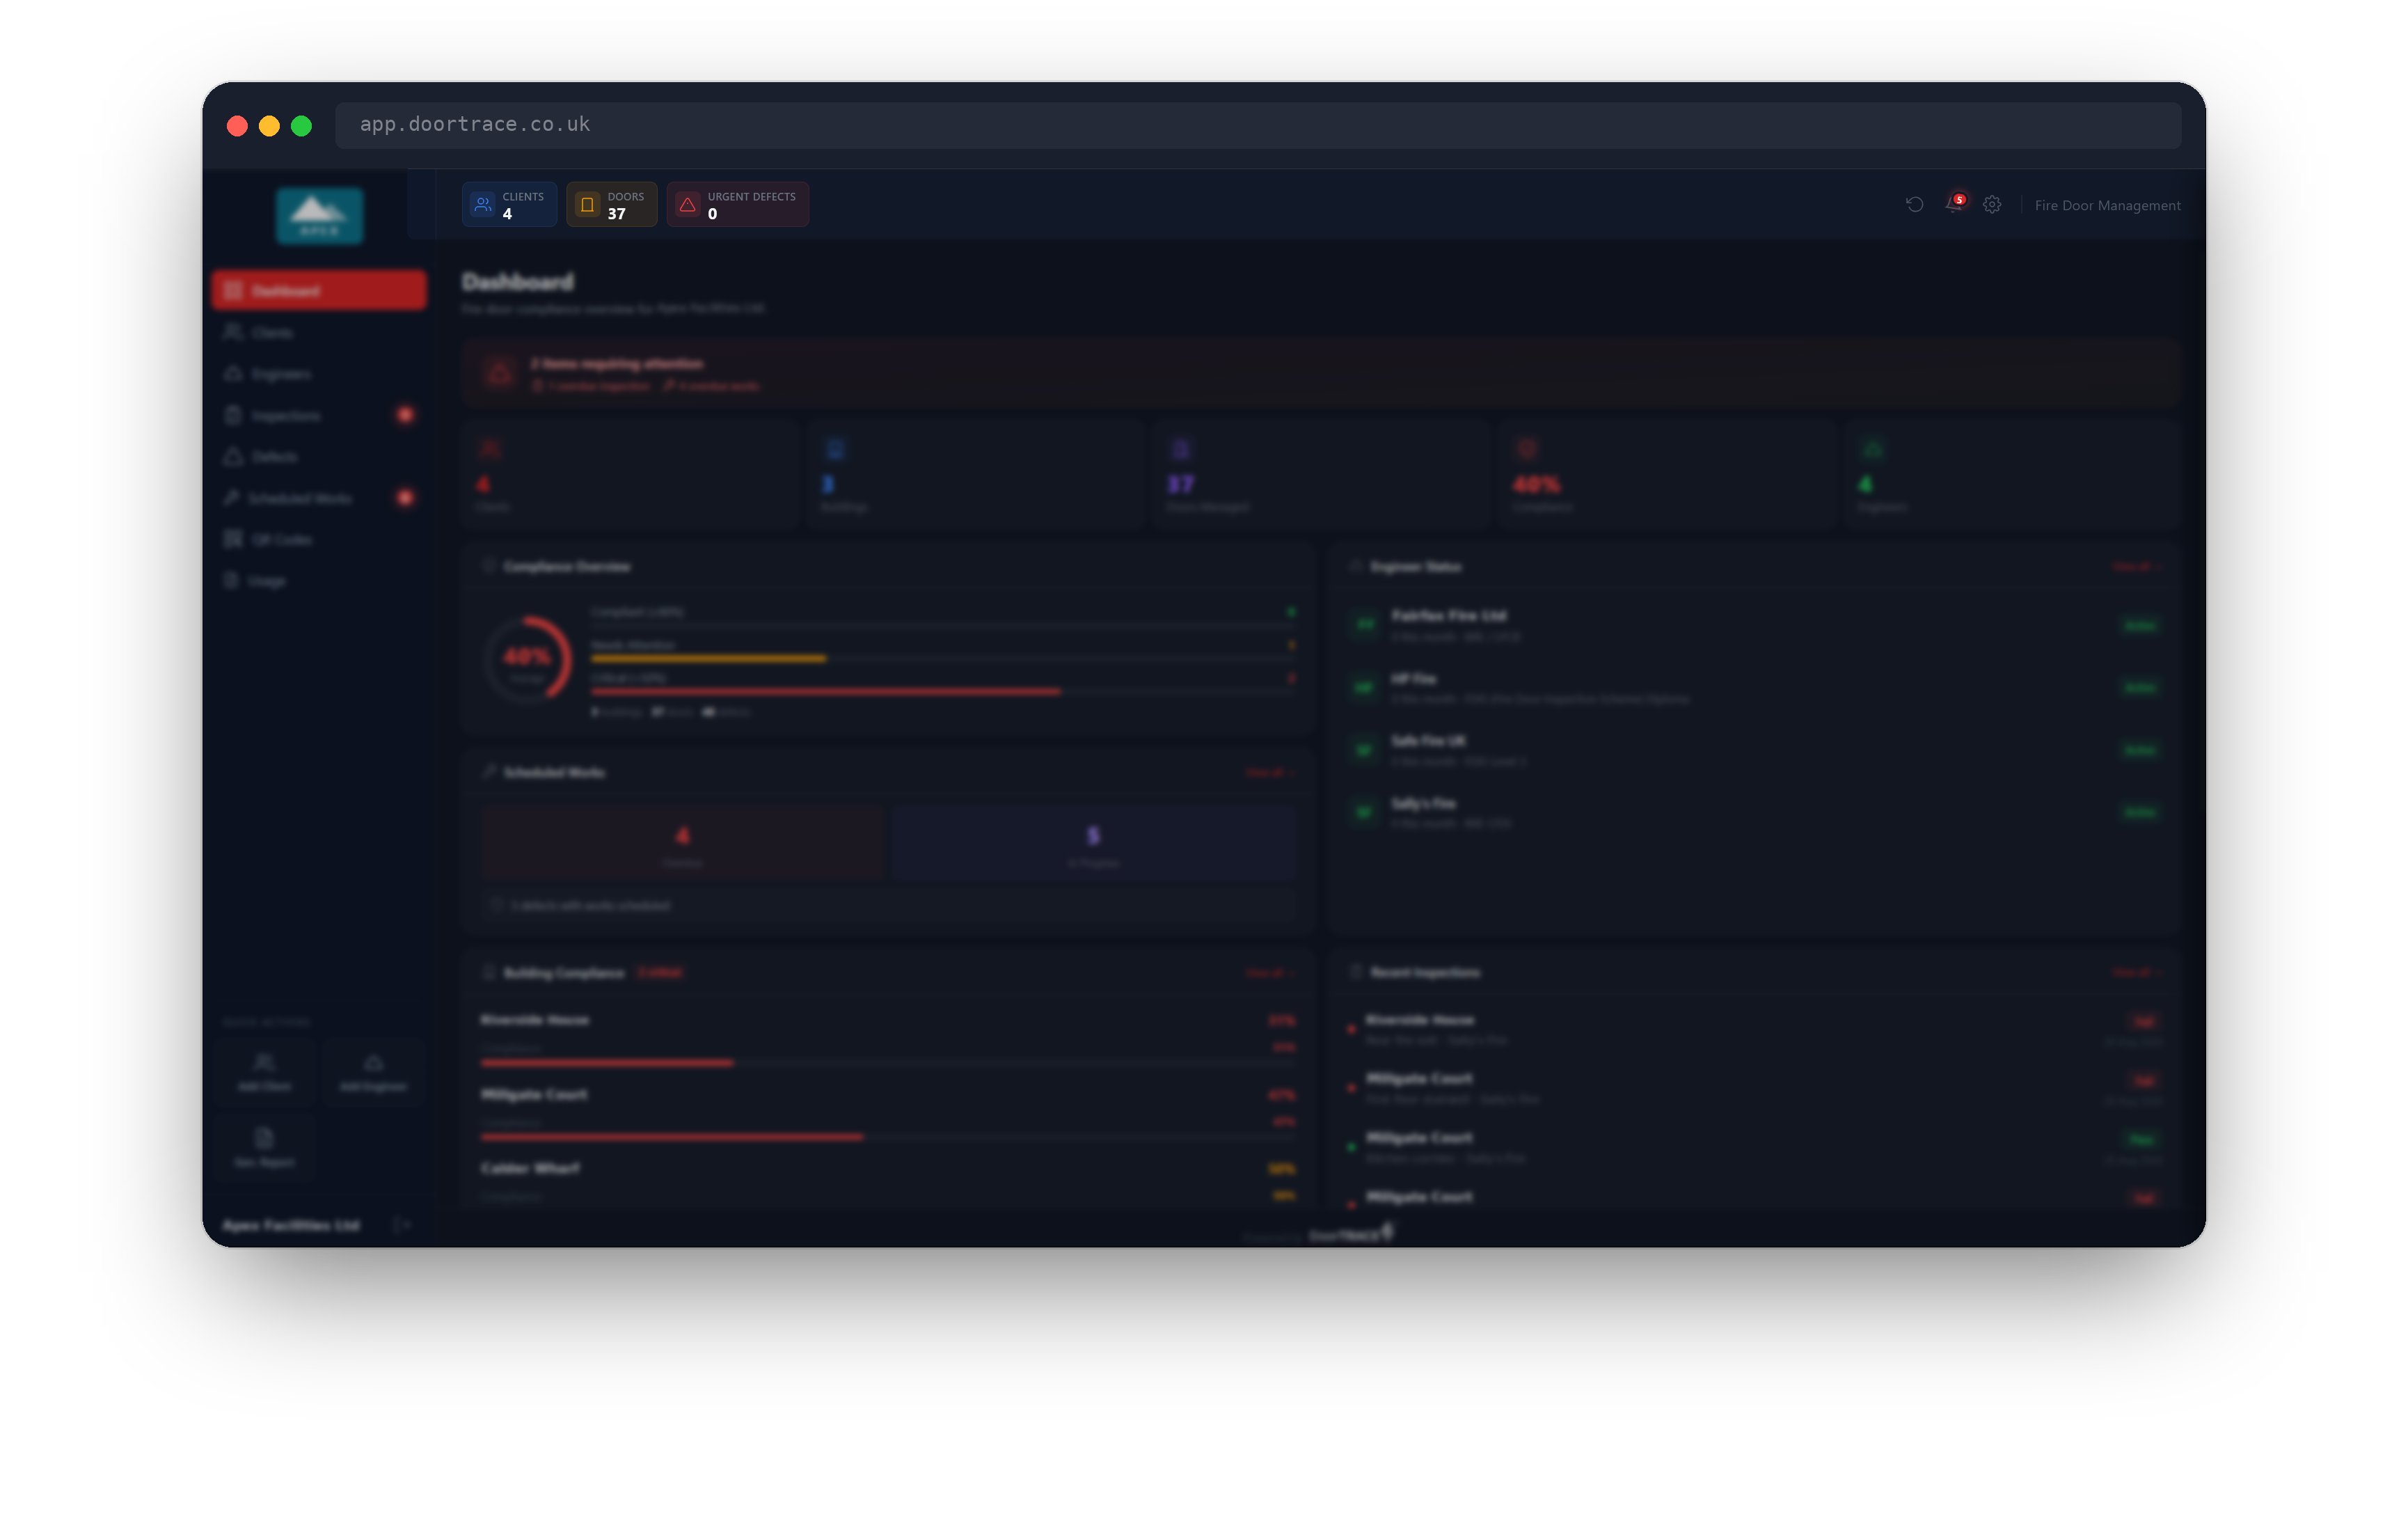Open the notifications bell
This screenshot has height=1537, width=2408.
pyautogui.click(x=1954, y=204)
